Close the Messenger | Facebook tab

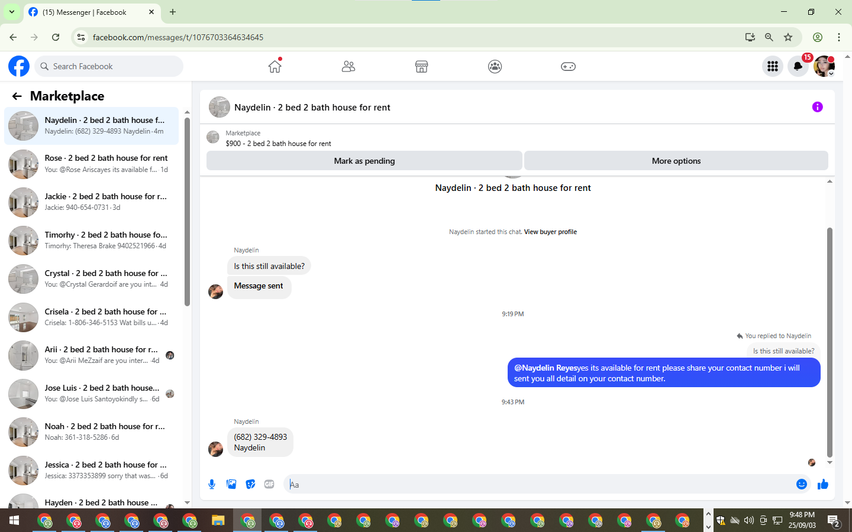click(151, 12)
